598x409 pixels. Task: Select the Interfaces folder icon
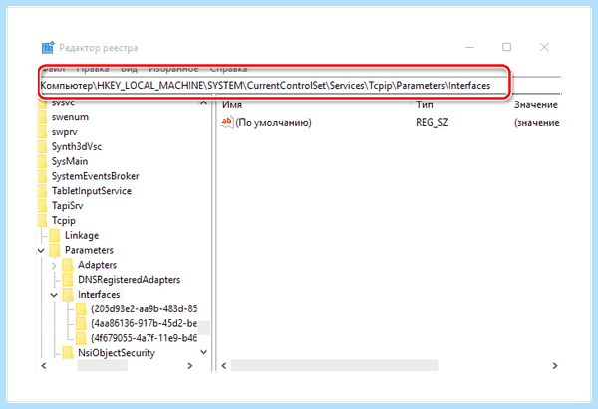68,295
